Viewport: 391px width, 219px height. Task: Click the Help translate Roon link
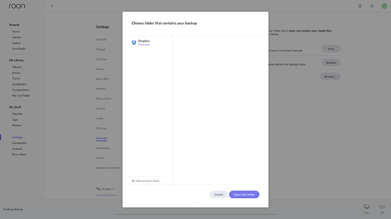[106, 195]
